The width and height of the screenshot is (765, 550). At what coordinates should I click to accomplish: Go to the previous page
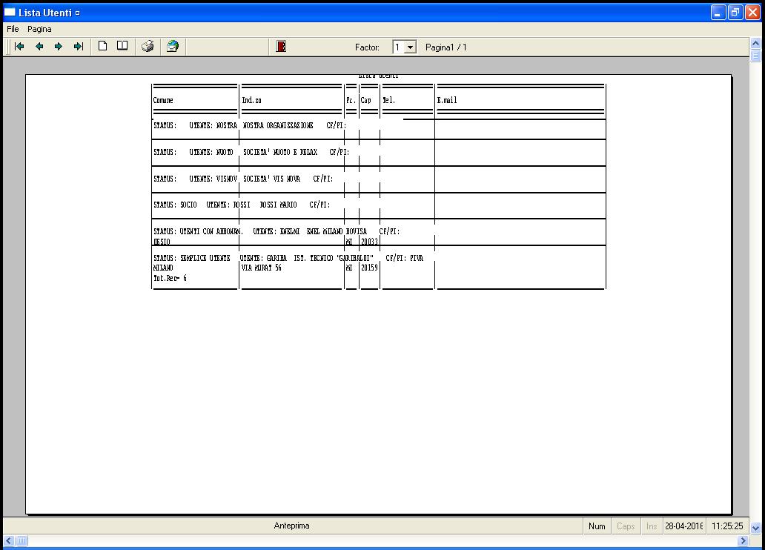[x=39, y=47]
